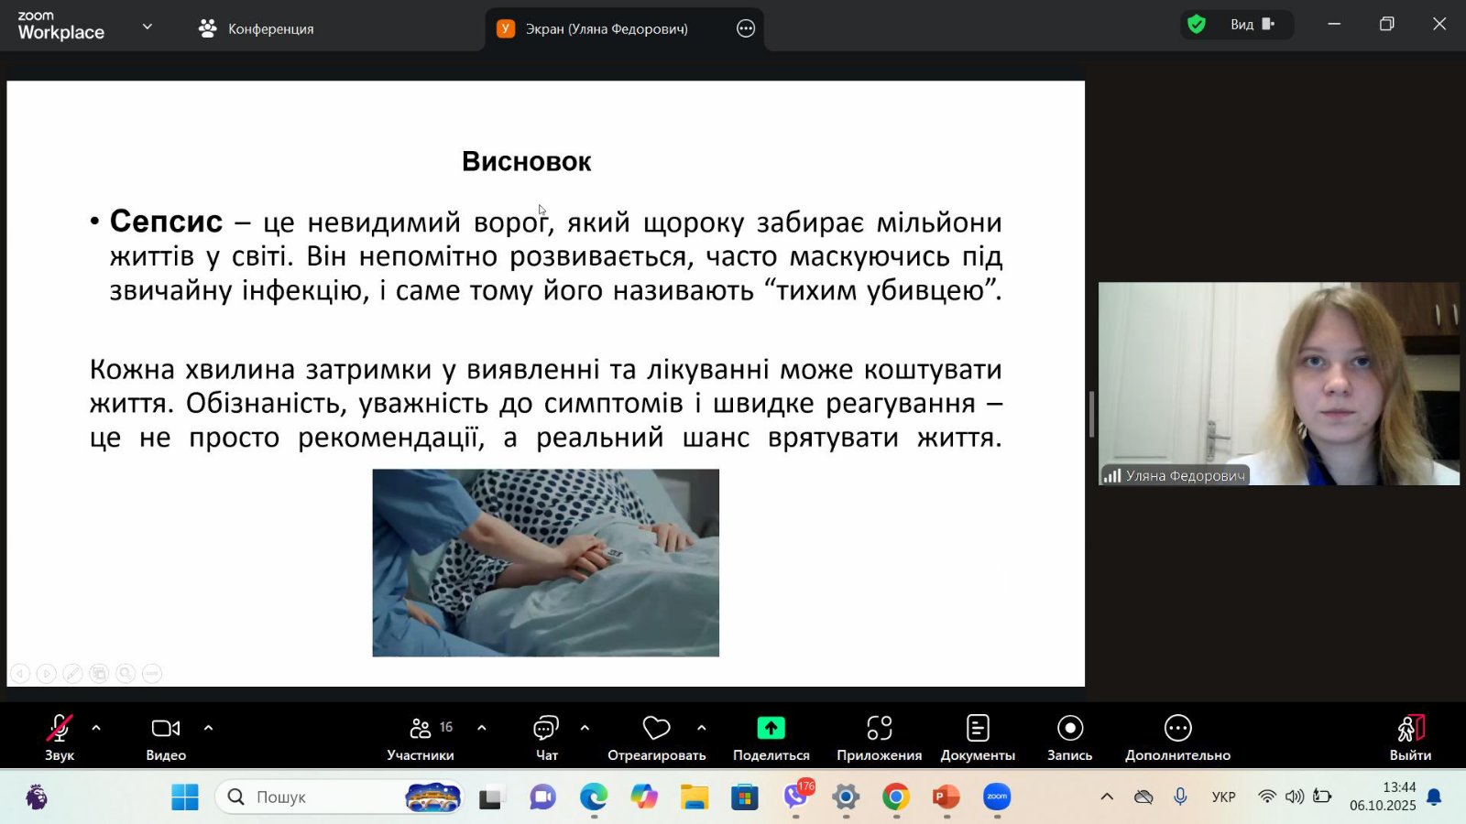Open Дополнительно more options icon
The height and width of the screenshot is (824, 1466).
1177,728
